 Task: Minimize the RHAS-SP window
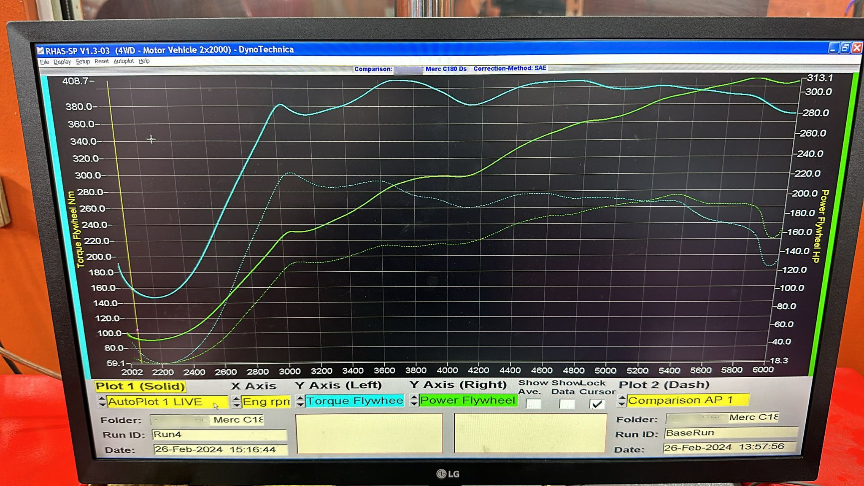click(x=833, y=48)
